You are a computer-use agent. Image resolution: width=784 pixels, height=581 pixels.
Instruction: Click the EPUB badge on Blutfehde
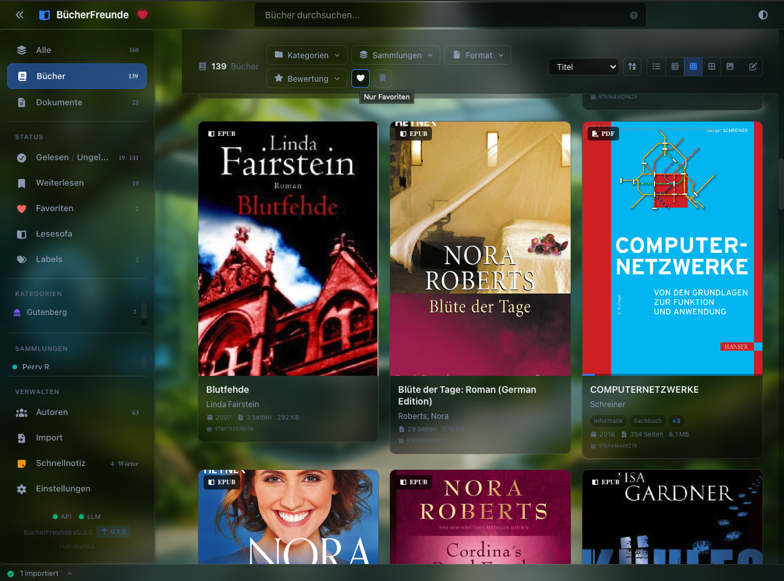pyautogui.click(x=222, y=134)
